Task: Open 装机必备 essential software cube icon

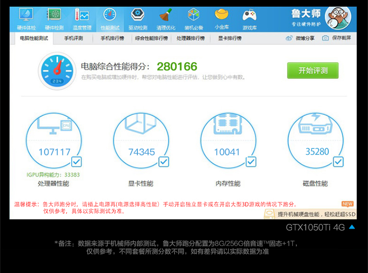Action: tap(194, 15)
